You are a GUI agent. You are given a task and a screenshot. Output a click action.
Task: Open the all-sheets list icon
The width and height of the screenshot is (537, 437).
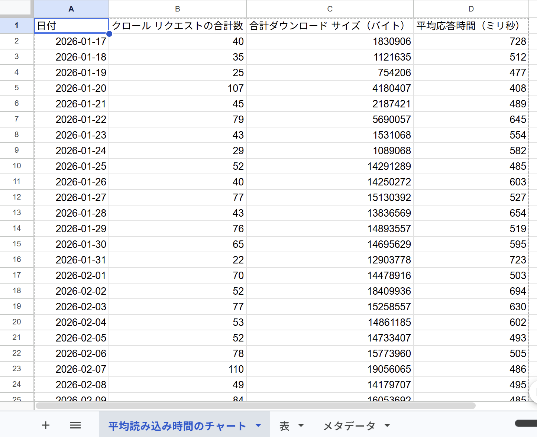75,425
